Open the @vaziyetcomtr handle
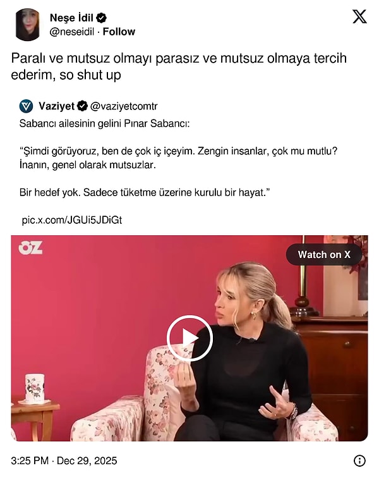Screen dimensions: 379x480 point(124,106)
